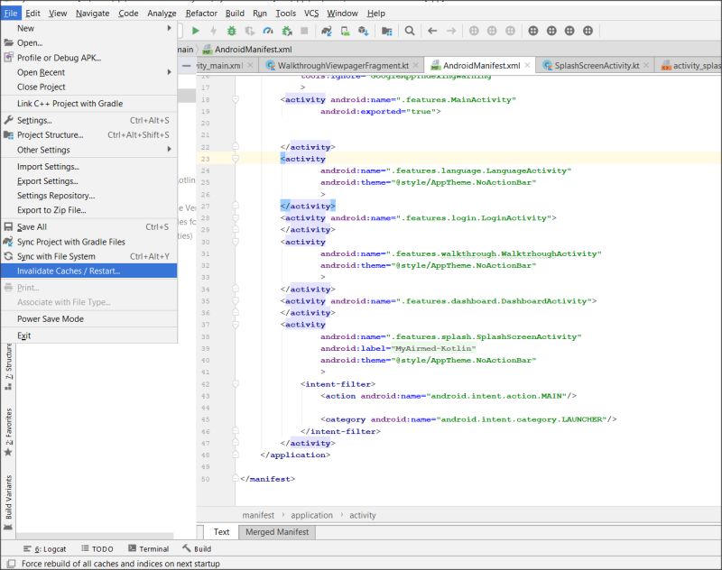This screenshot has height=570, width=722.
Task: Collapse the intent-filter code fold
Action: click(236, 383)
